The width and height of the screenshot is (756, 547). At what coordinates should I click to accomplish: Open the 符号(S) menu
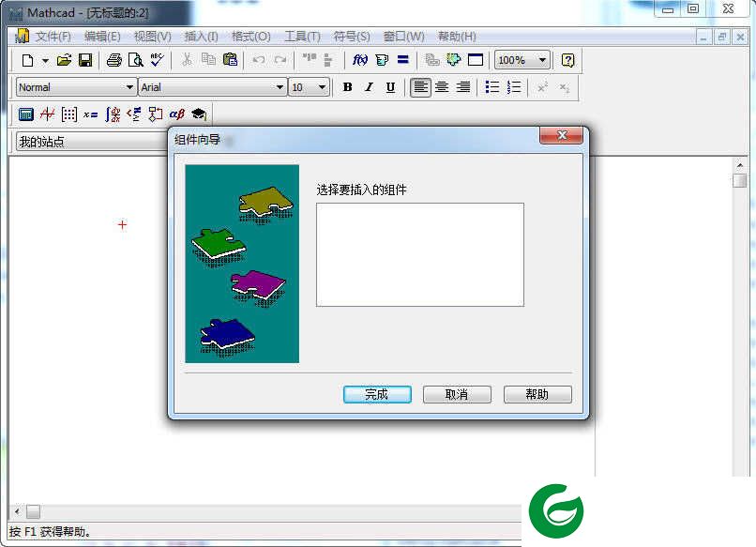pos(352,37)
